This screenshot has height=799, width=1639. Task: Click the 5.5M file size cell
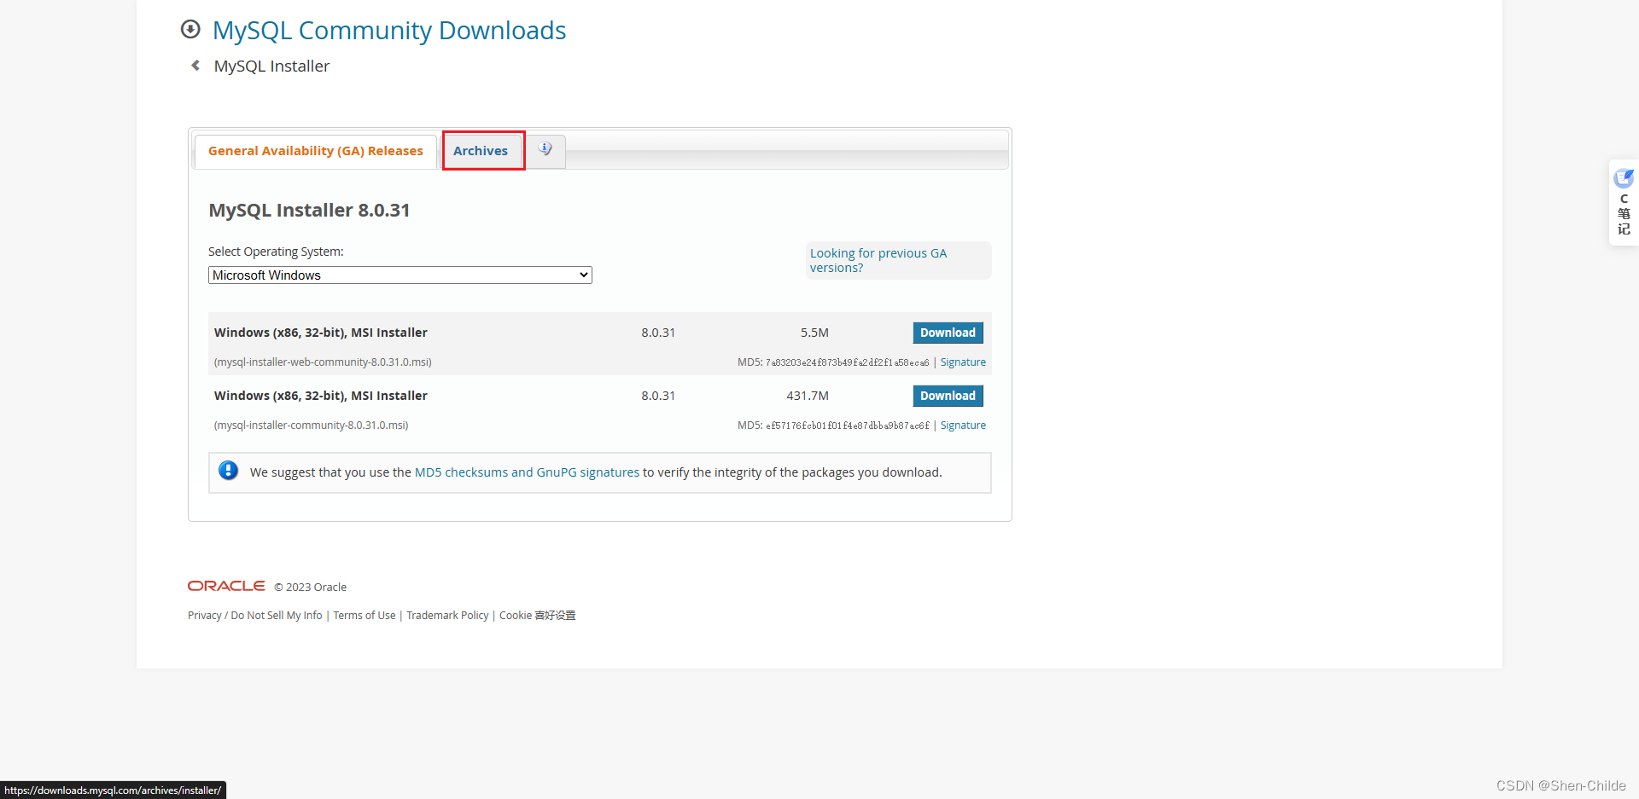[x=814, y=333]
